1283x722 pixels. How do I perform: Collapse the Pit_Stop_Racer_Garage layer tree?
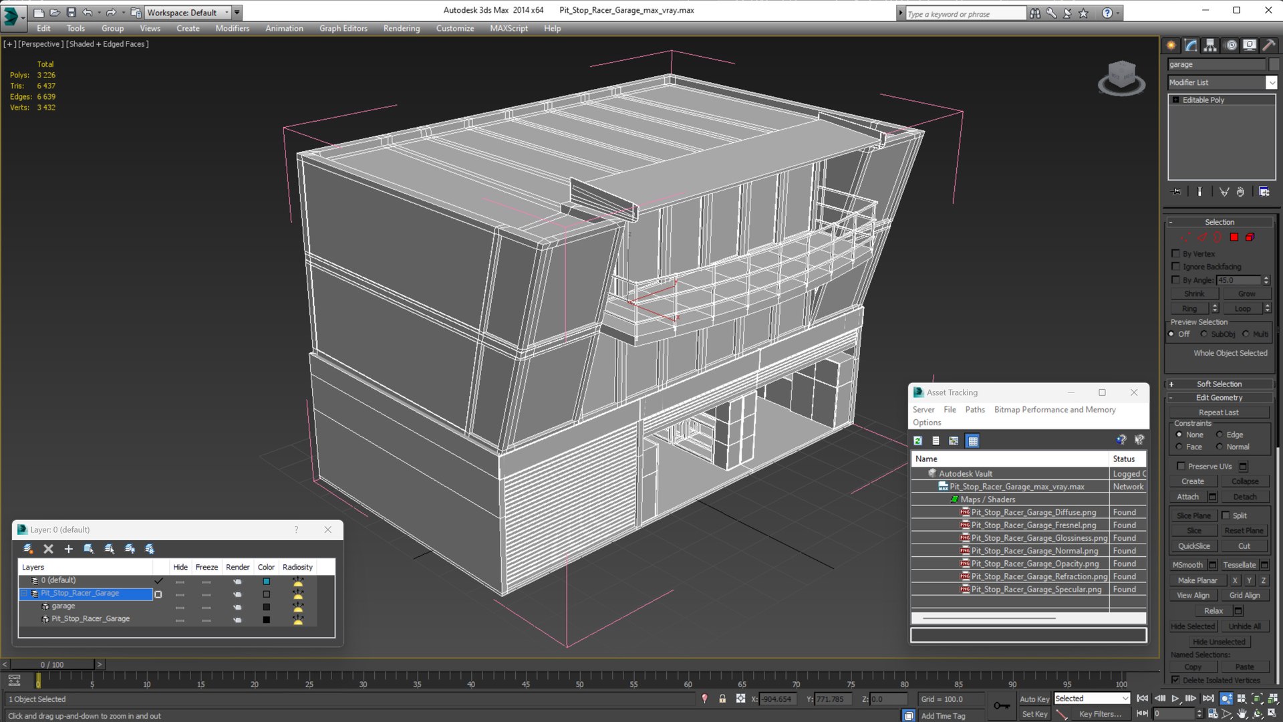click(x=25, y=594)
